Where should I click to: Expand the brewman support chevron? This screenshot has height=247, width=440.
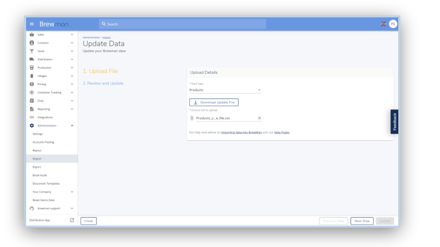click(72, 209)
